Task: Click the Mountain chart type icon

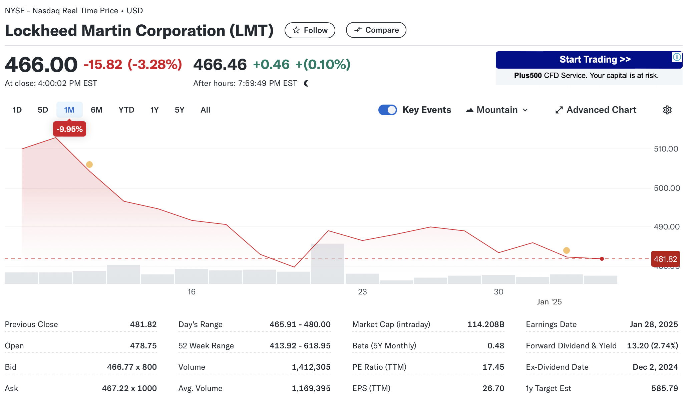Action: click(x=469, y=110)
